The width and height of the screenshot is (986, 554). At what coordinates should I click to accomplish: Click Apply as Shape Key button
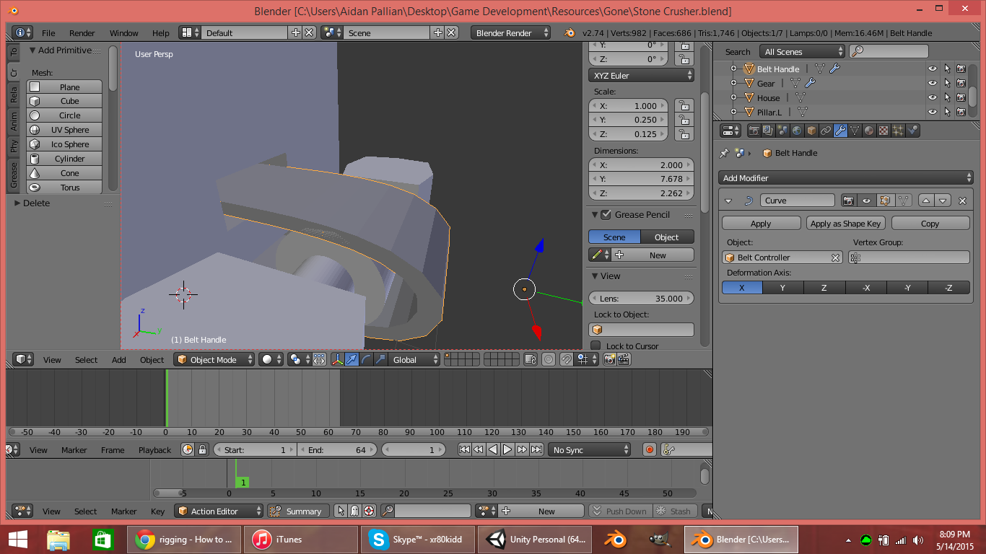point(846,224)
